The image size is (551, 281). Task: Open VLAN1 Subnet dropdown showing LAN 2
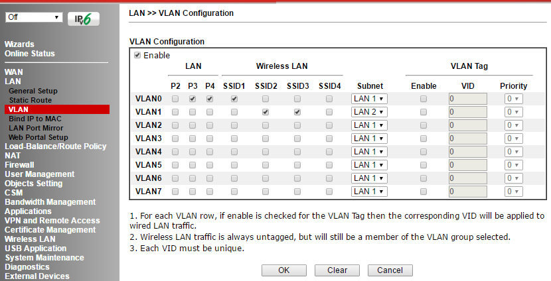(x=369, y=112)
